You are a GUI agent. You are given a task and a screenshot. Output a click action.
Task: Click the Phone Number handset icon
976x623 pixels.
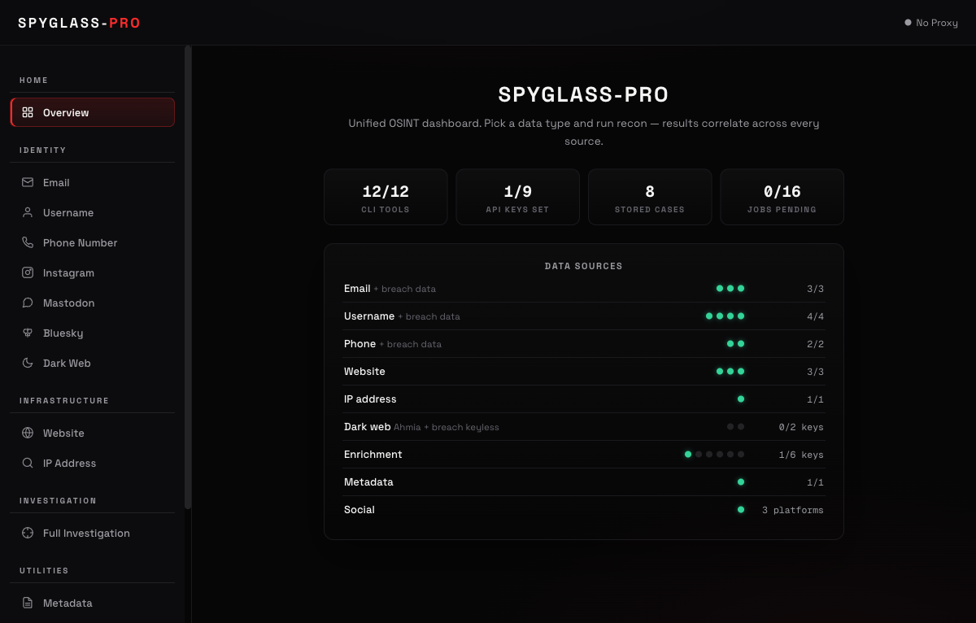28,242
